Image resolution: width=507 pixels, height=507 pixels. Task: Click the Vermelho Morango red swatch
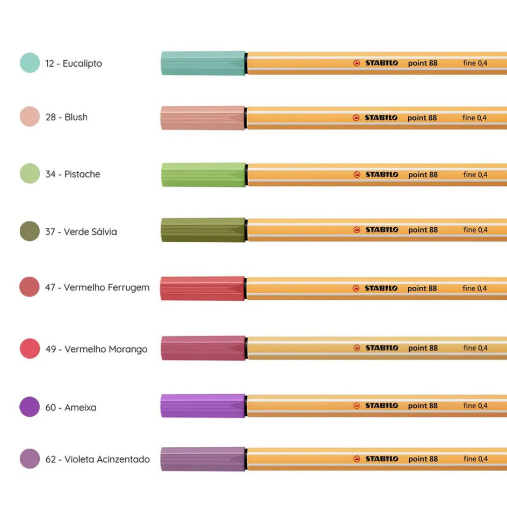pos(30,349)
